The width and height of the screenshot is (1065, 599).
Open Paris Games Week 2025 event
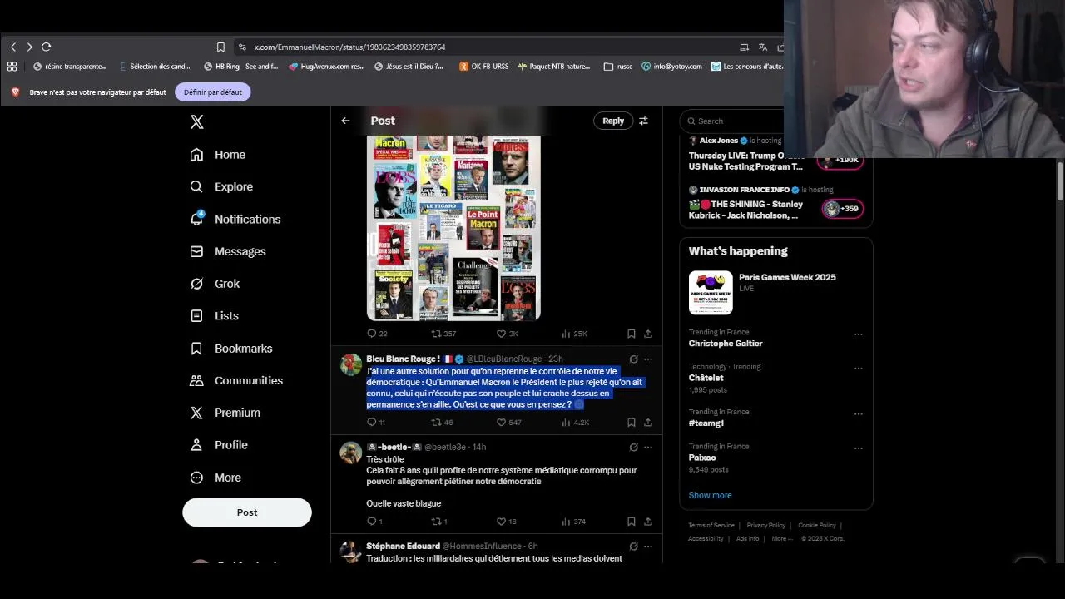click(775, 292)
